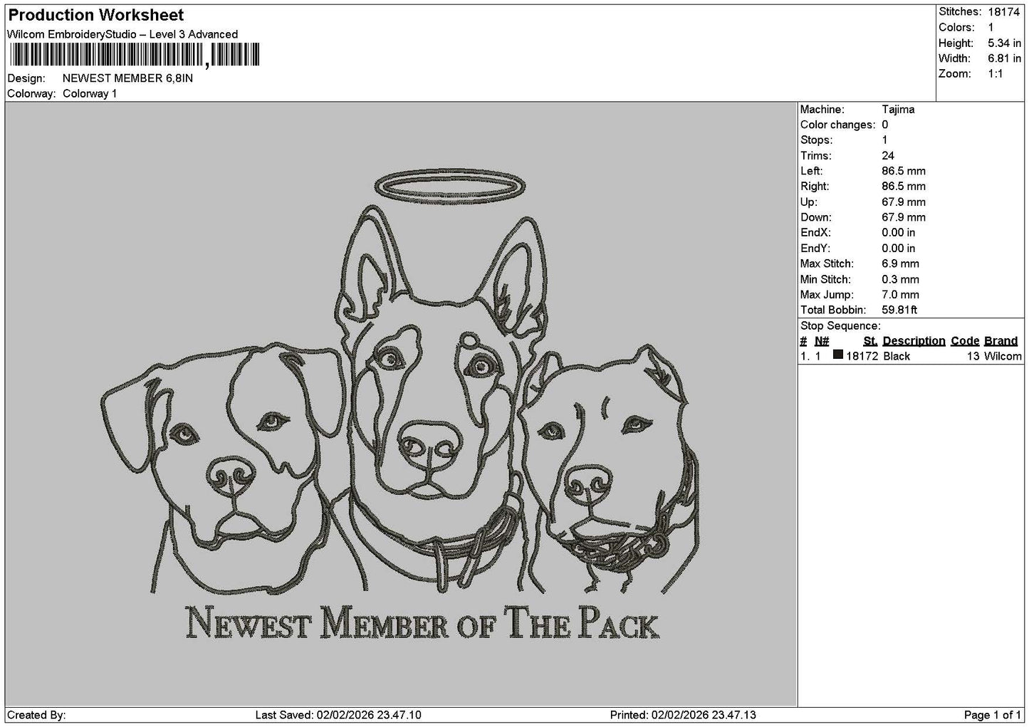This screenshot has height=727, width=1029.
Task: Click the 'N#' column header
Action: (x=822, y=341)
